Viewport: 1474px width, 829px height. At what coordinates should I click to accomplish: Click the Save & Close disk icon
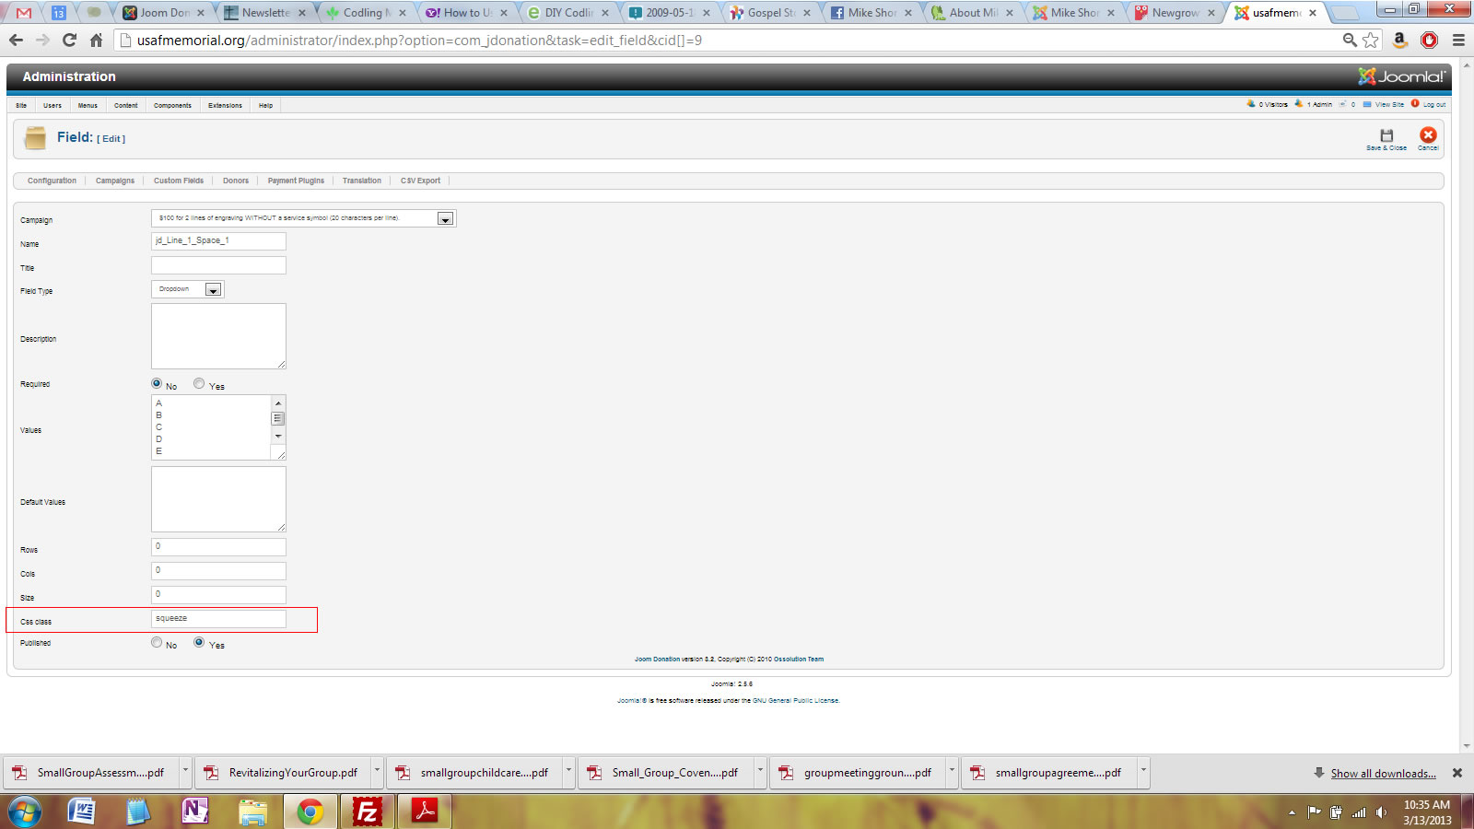tap(1386, 135)
